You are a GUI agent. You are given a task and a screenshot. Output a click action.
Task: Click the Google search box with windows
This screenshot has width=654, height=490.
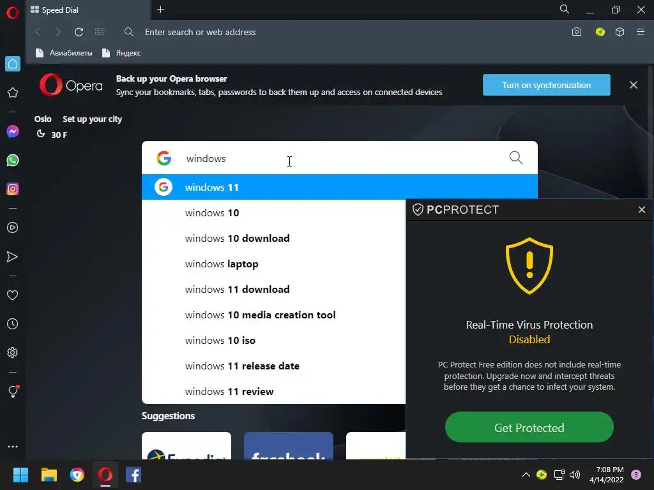[x=340, y=158]
